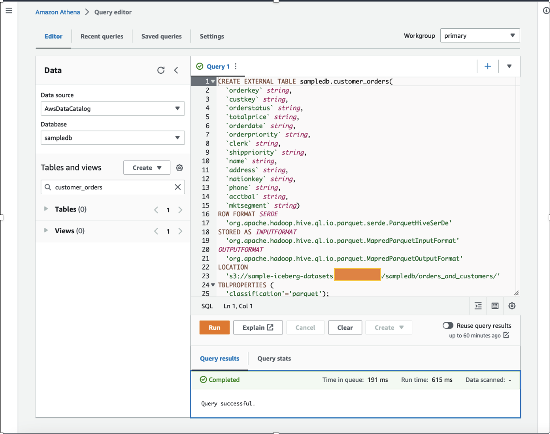Viewport: 550px width, 434px height.
Task: Click the Query editor breadcrumb text
Action: [113, 12]
